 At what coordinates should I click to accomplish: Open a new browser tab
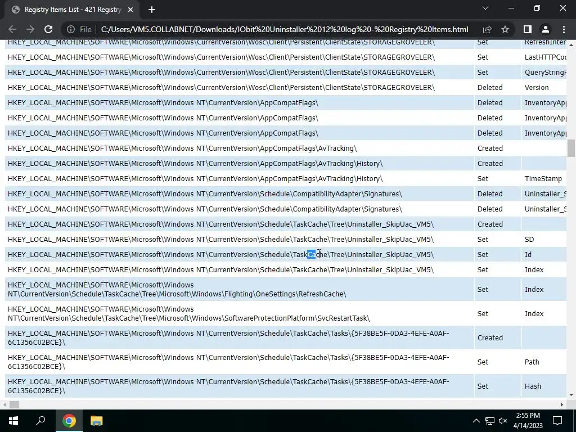tap(152, 10)
